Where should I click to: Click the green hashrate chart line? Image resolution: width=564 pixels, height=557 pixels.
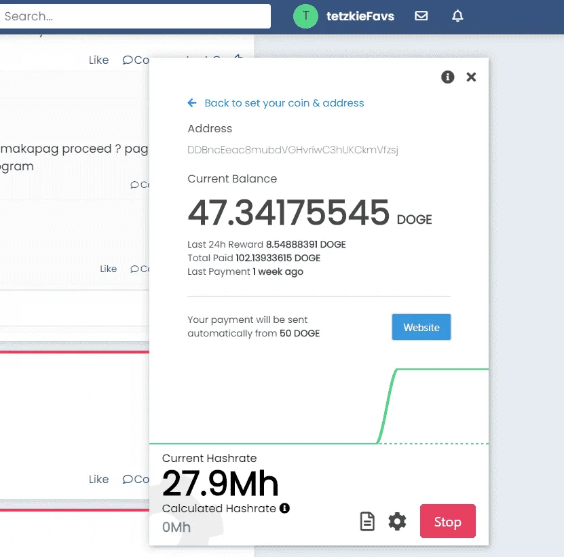388,406
